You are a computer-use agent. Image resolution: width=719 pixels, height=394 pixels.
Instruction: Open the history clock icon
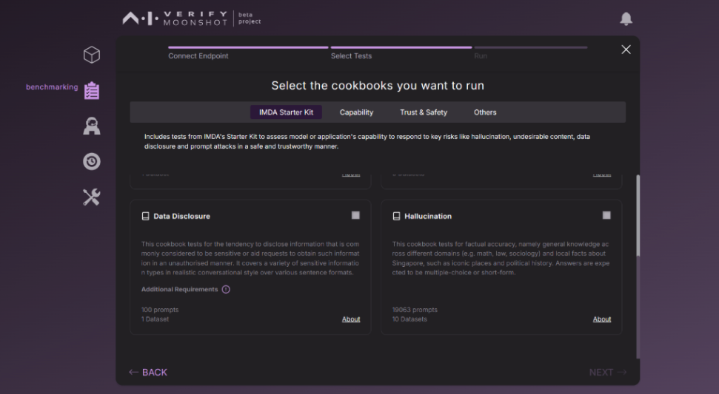pyautogui.click(x=92, y=162)
